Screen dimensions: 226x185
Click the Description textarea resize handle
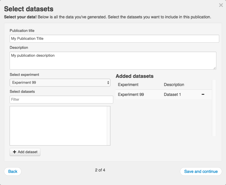point(215,68)
